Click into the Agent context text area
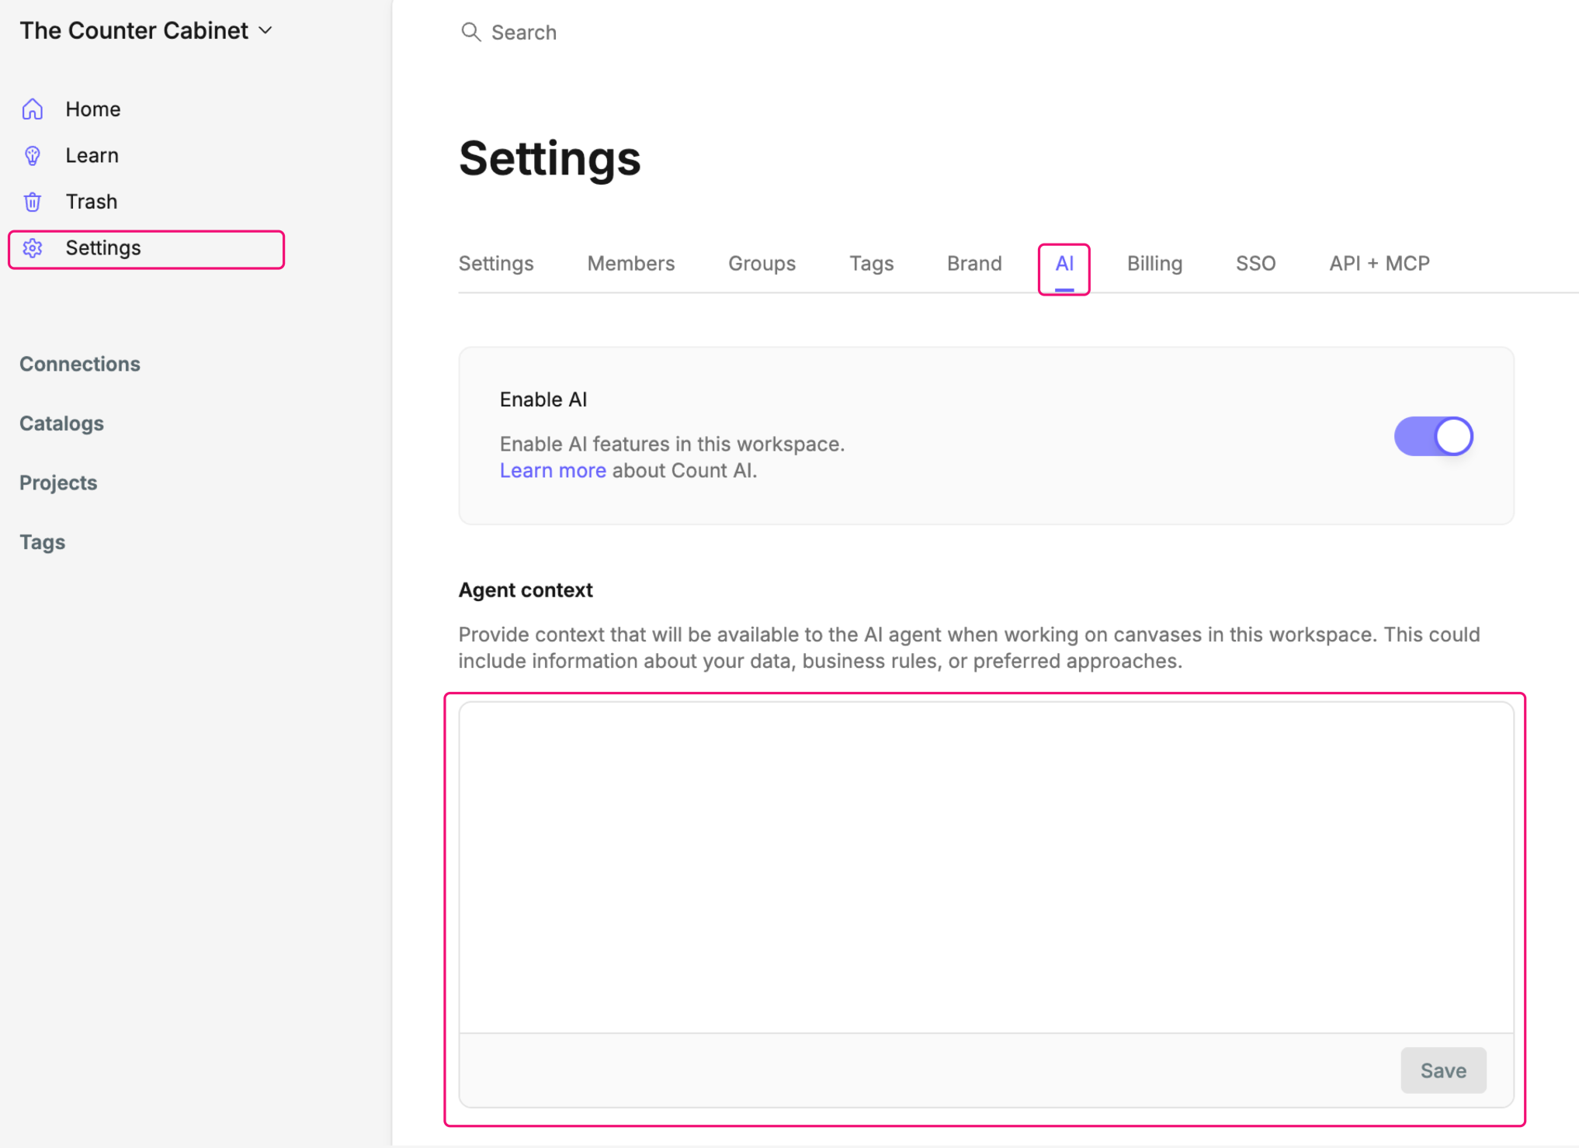The width and height of the screenshot is (1579, 1148). [x=986, y=867]
